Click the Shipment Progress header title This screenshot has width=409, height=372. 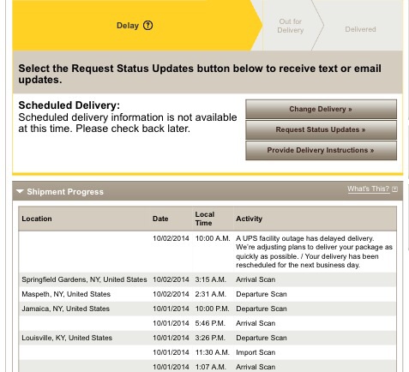(x=65, y=192)
